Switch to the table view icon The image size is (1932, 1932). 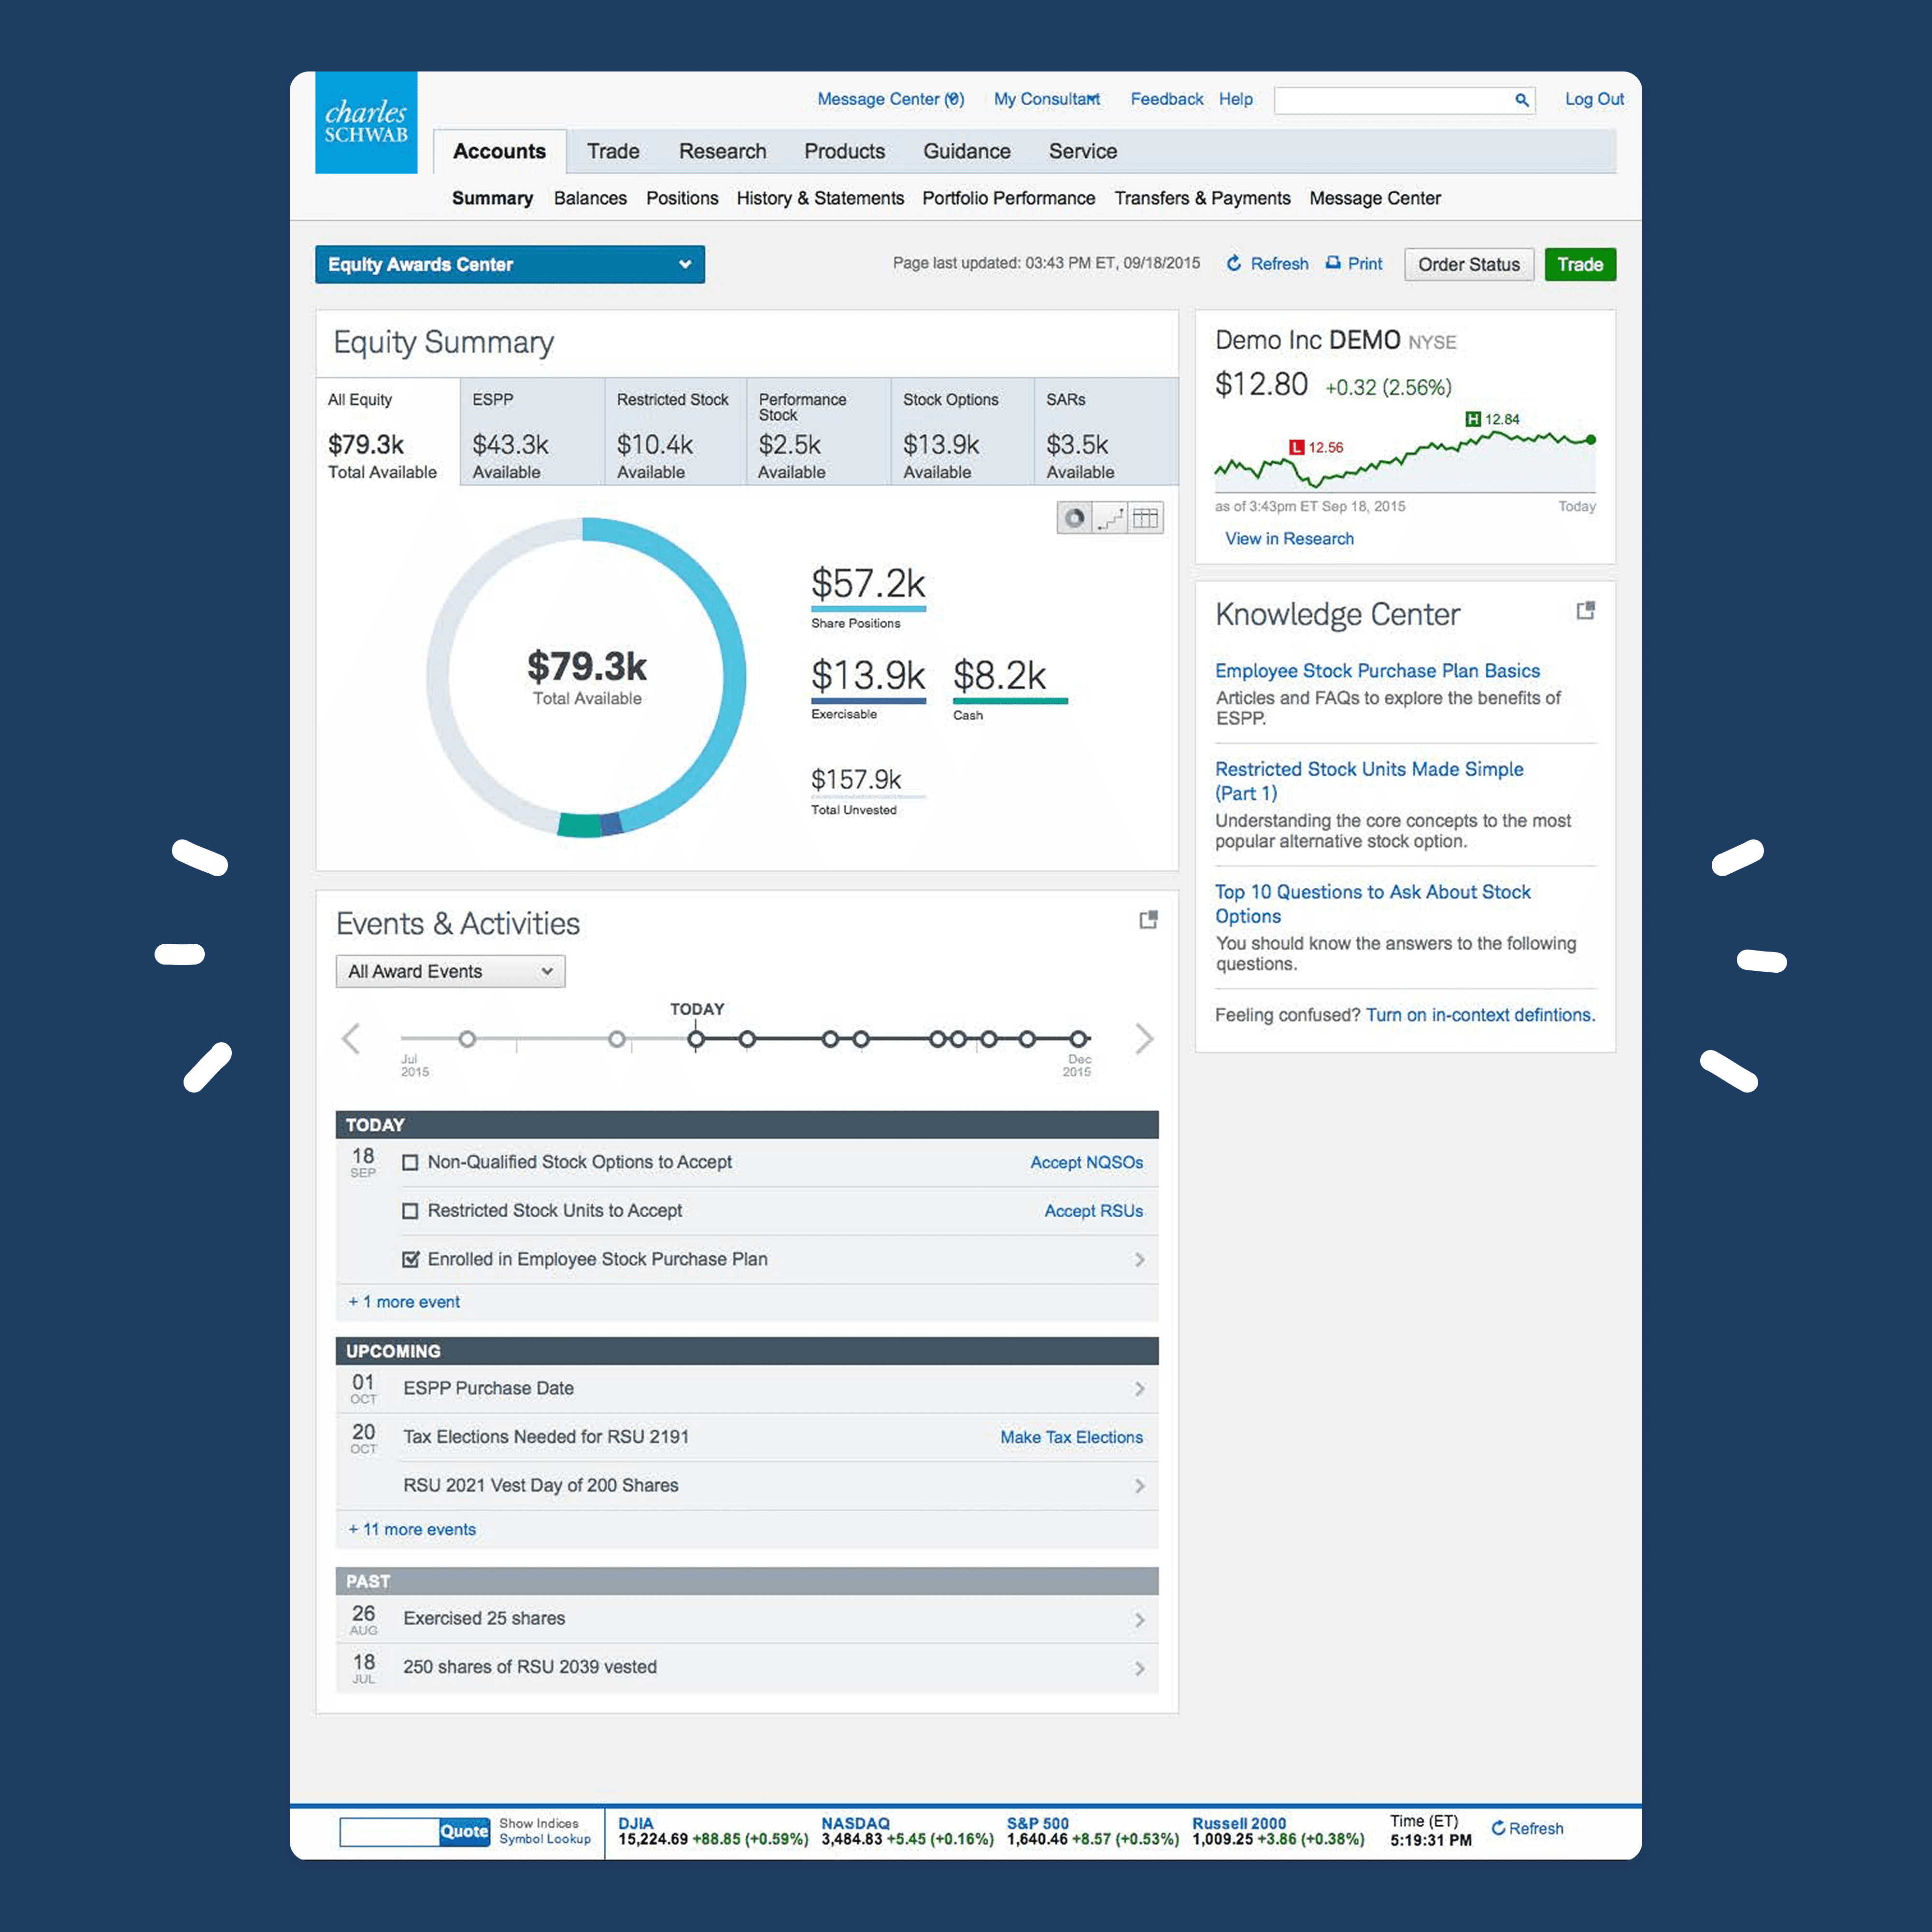pyautogui.click(x=1146, y=518)
